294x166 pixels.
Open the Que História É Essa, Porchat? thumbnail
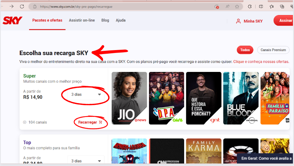[x=204, y=98]
